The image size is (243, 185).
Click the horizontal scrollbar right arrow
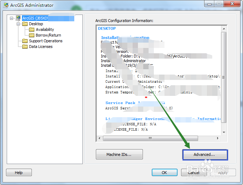coord(218,138)
